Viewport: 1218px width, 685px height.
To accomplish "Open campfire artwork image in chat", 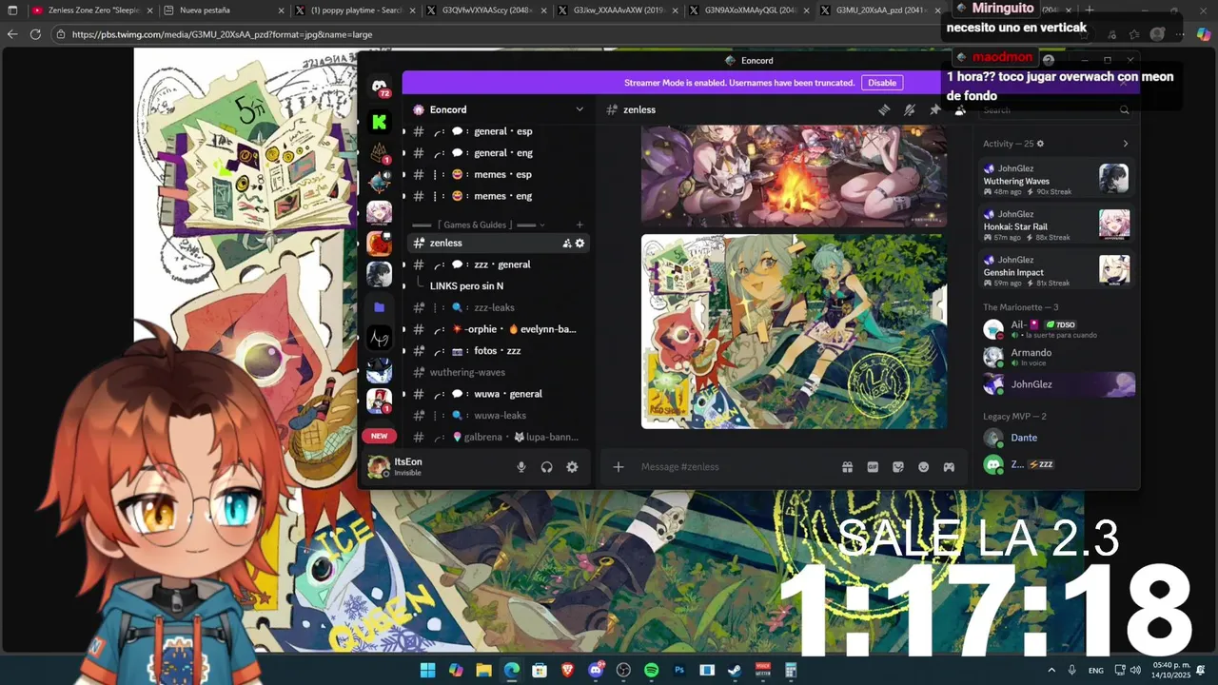I will 794,176.
